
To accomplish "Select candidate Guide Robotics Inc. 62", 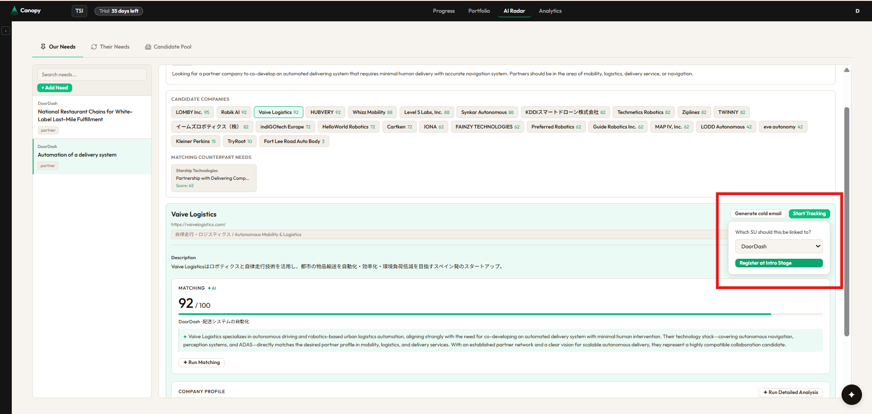I will click(x=618, y=127).
